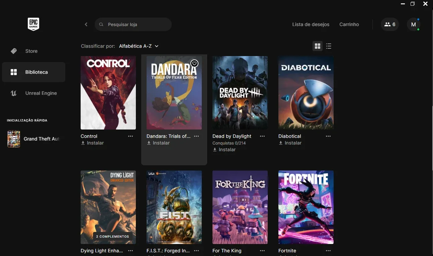Restore down the launcher window
433x256 pixels.
pos(413,4)
